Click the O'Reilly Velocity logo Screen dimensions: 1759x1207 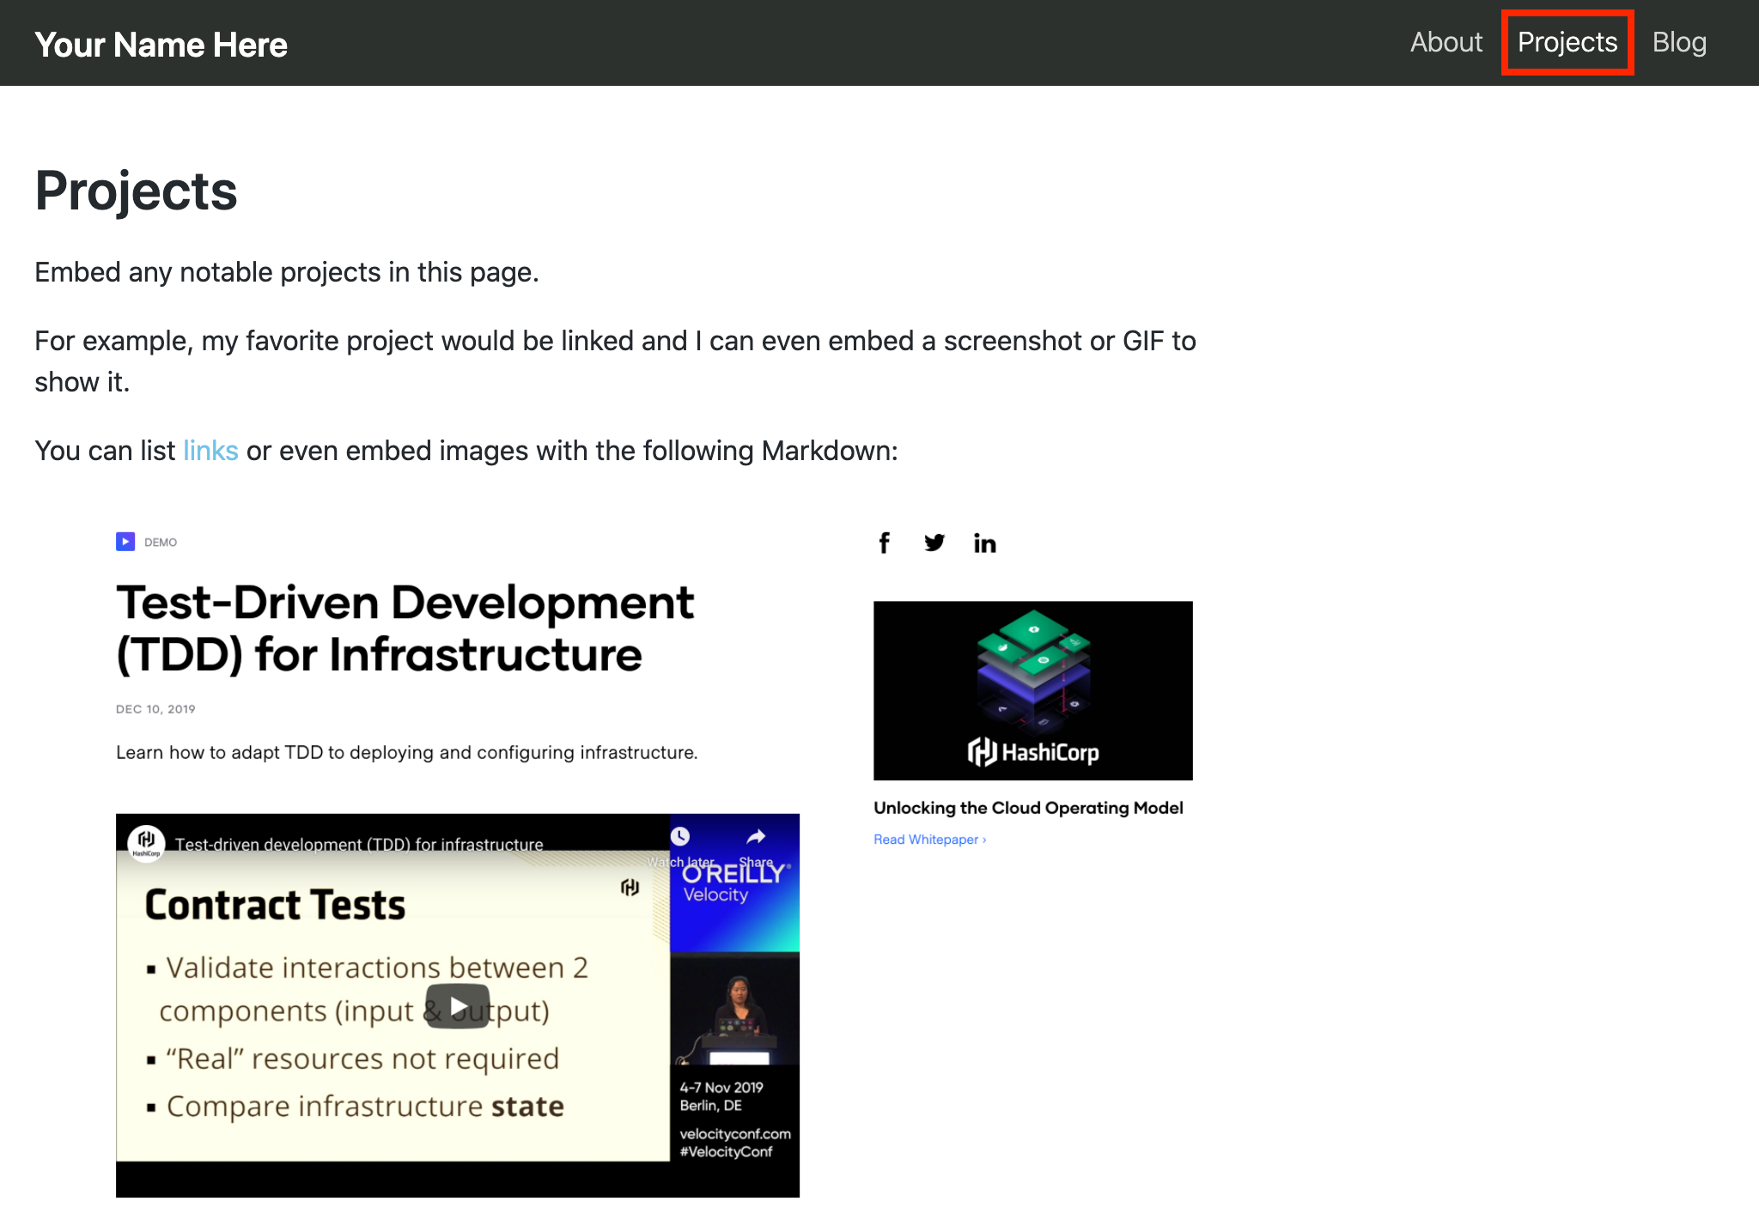click(x=733, y=883)
